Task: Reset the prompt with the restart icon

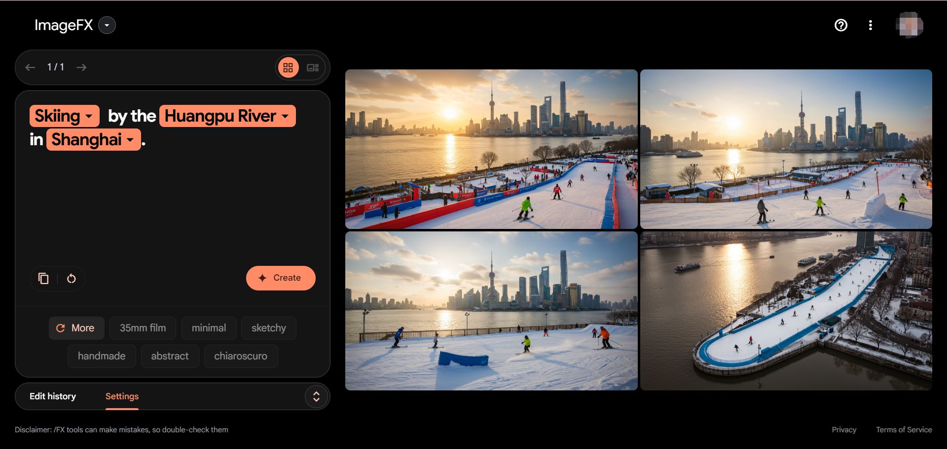Action: (x=72, y=279)
